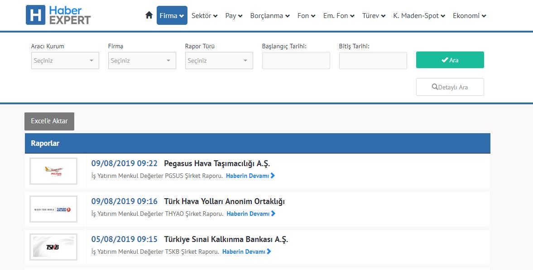Click the Haber Expert logo
The image size is (533, 270).
point(58,15)
